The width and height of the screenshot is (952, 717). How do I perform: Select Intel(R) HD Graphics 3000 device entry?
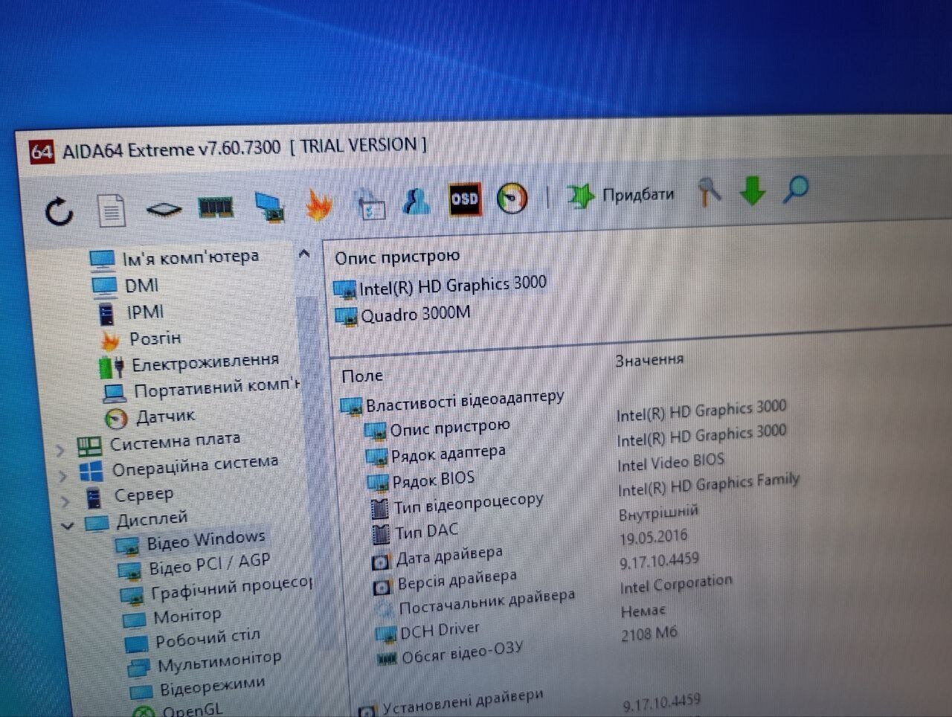click(451, 286)
